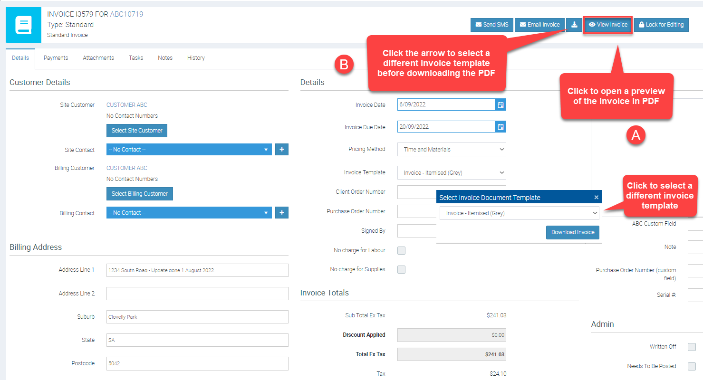Click Invoice Date field
Image resolution: width=703 pixels, height=380 pixels.
tap(446, 104)
